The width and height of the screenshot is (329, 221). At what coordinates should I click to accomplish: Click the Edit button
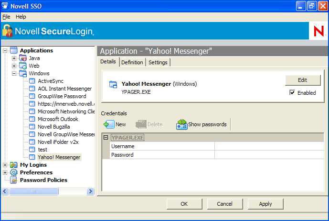303,80
